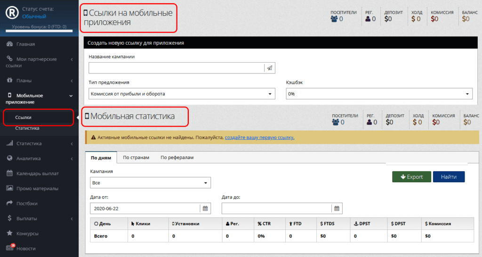This screenshot has height=257, width=482.
Task: Click the Промо материалы image icon
Action: tap(9, 189)
